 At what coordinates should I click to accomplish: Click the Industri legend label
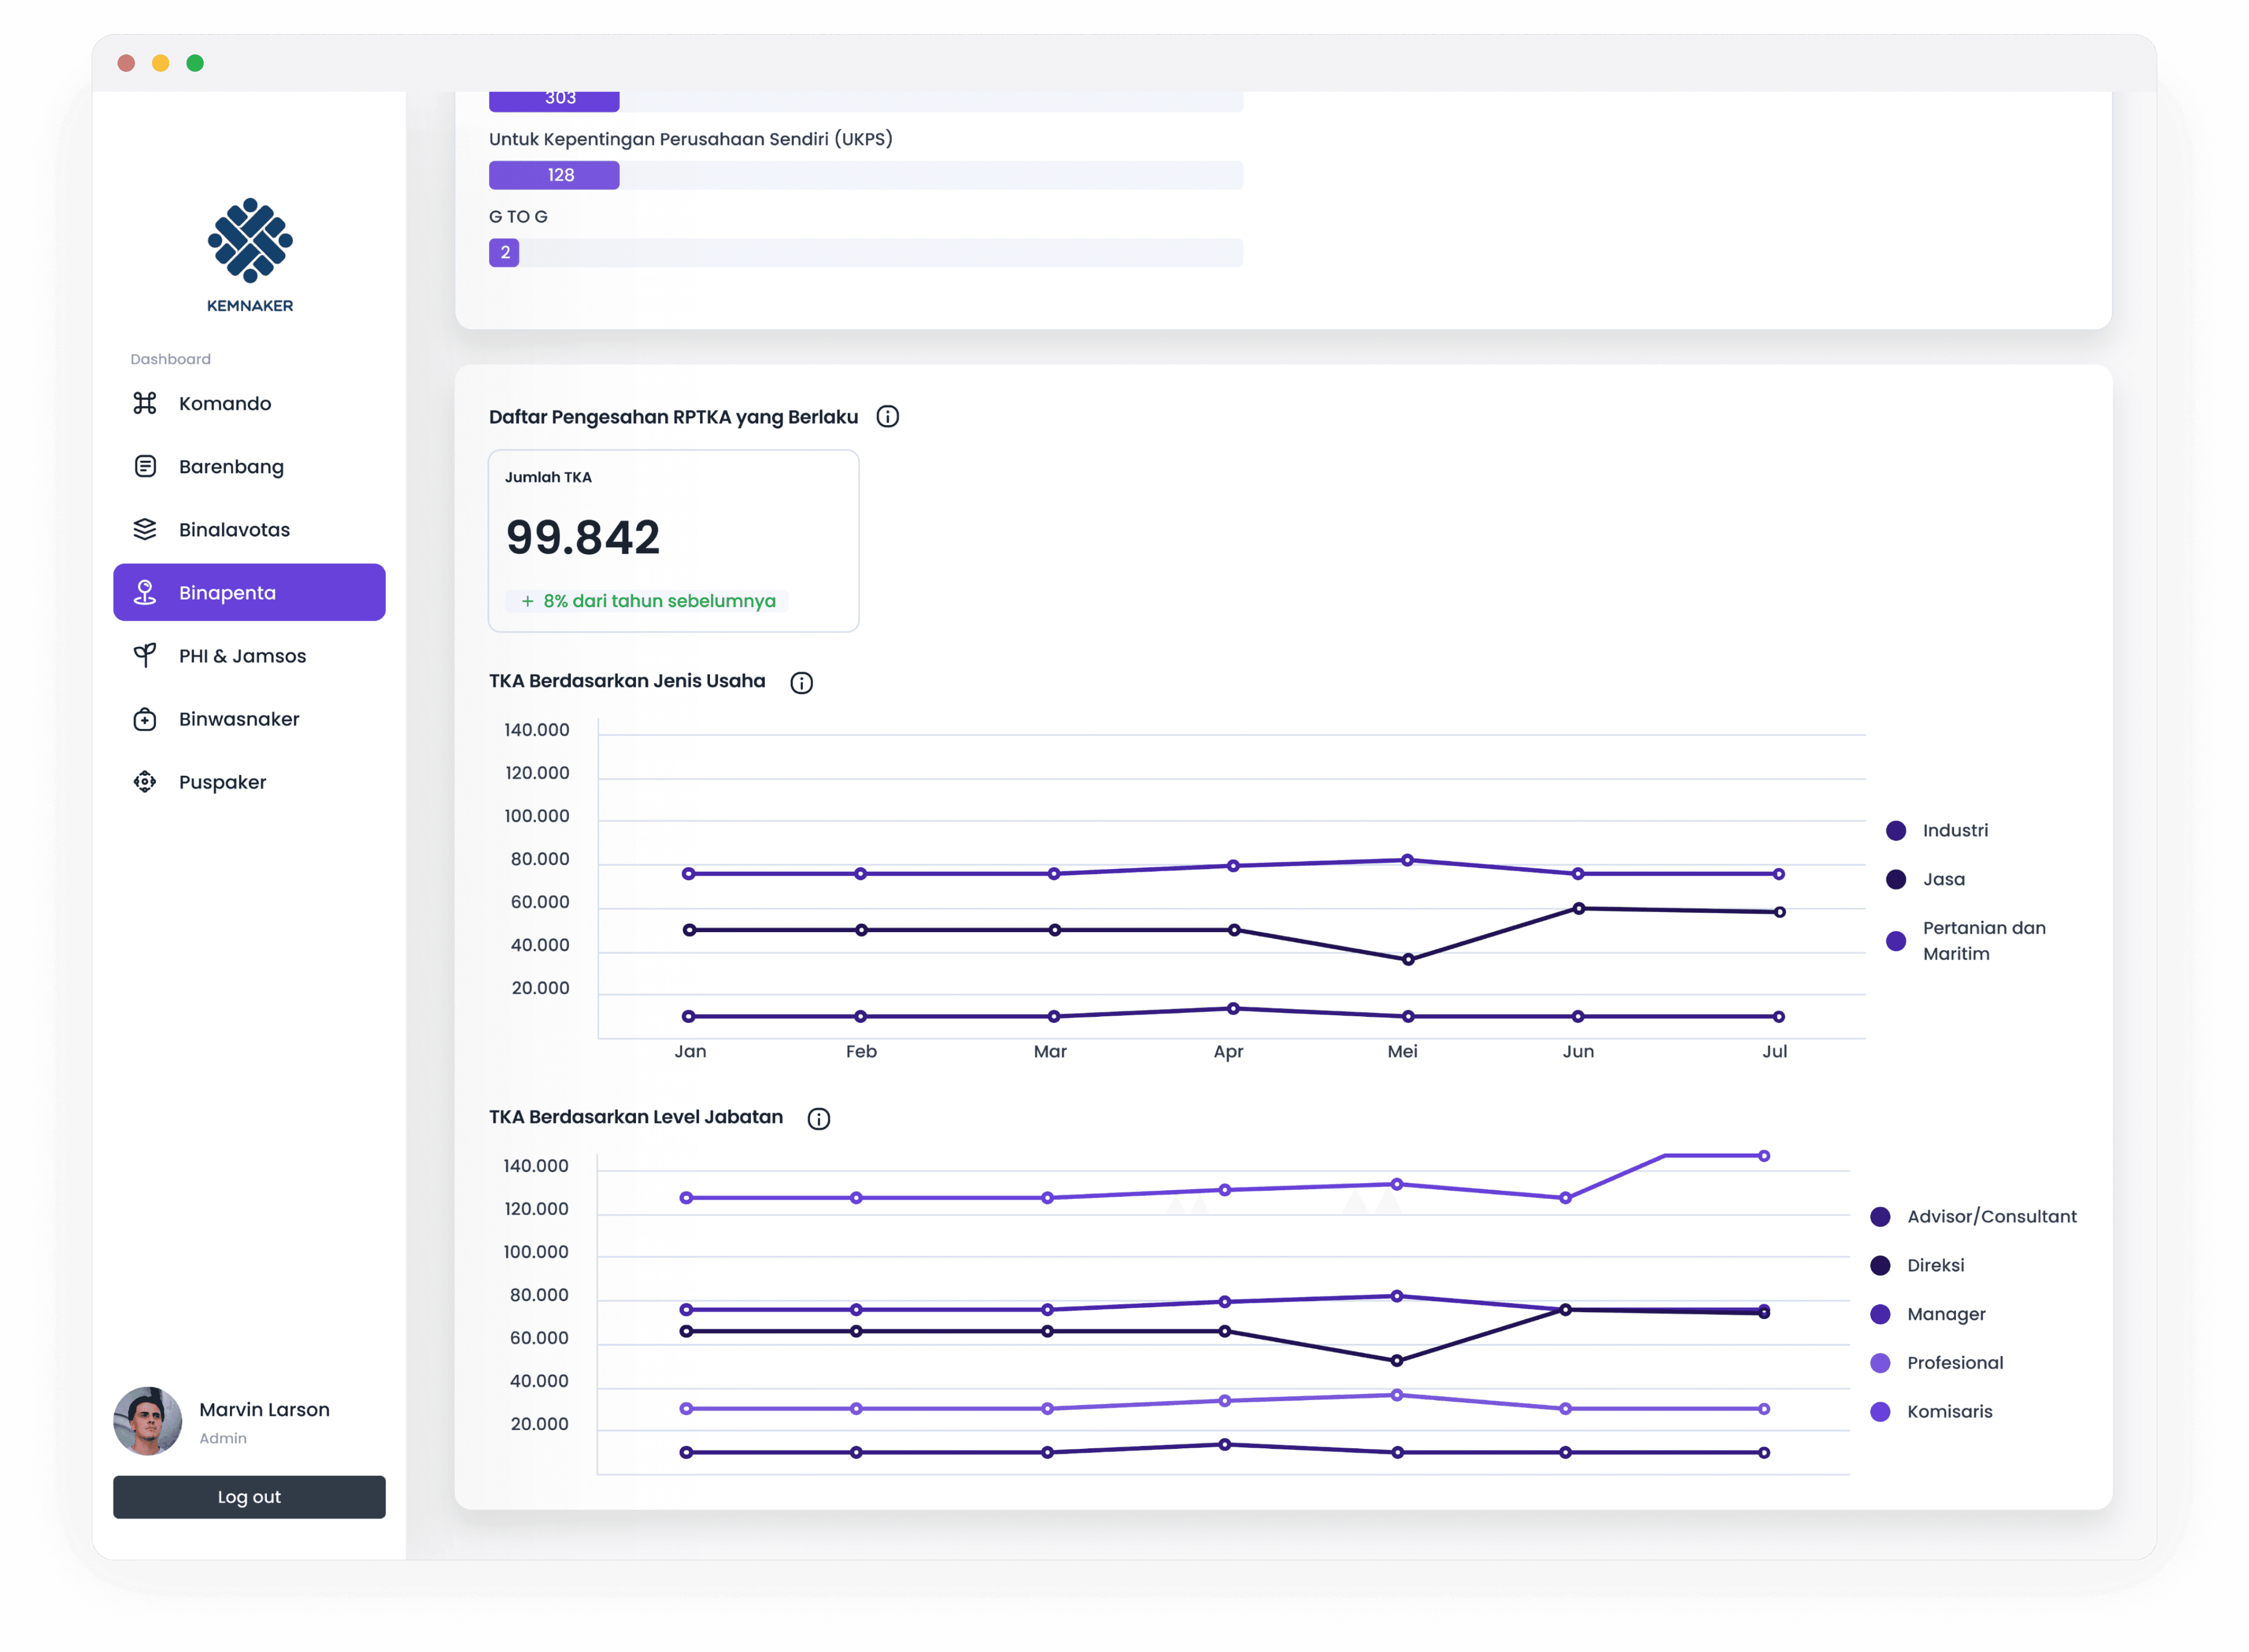pyautogui.click(x=1955, y=830)
